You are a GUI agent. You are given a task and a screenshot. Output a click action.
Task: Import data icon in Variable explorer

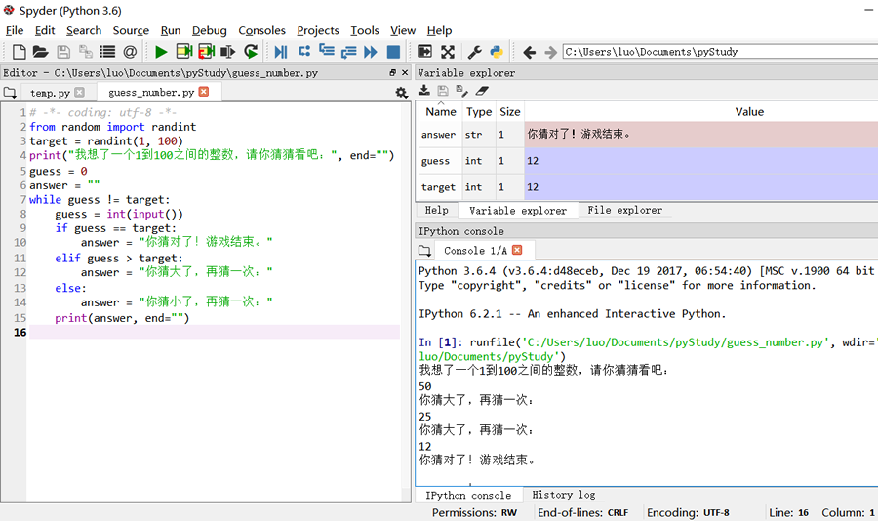point(424,90)
